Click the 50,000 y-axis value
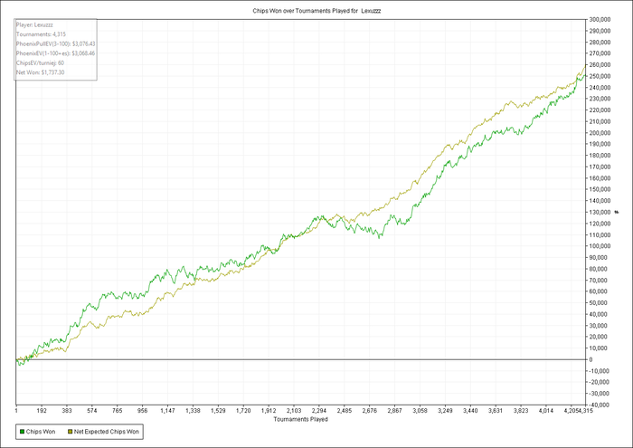The image size is (633, 448). pos(600,303)
